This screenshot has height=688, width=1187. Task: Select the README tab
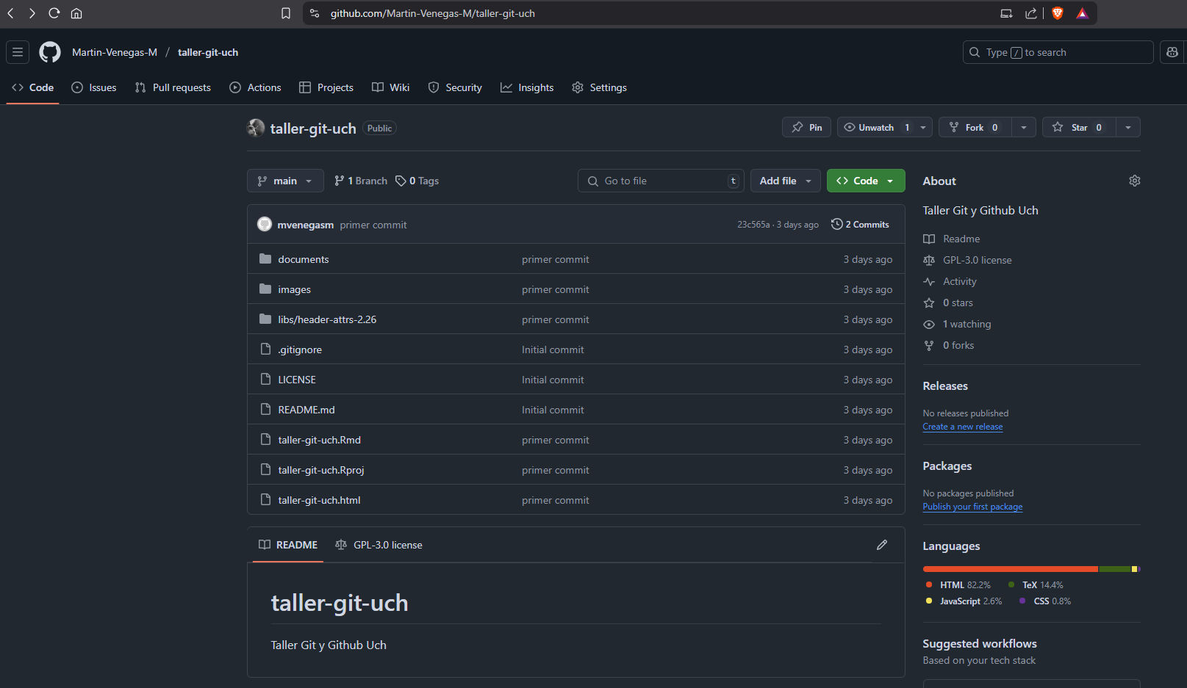(288, 545)
